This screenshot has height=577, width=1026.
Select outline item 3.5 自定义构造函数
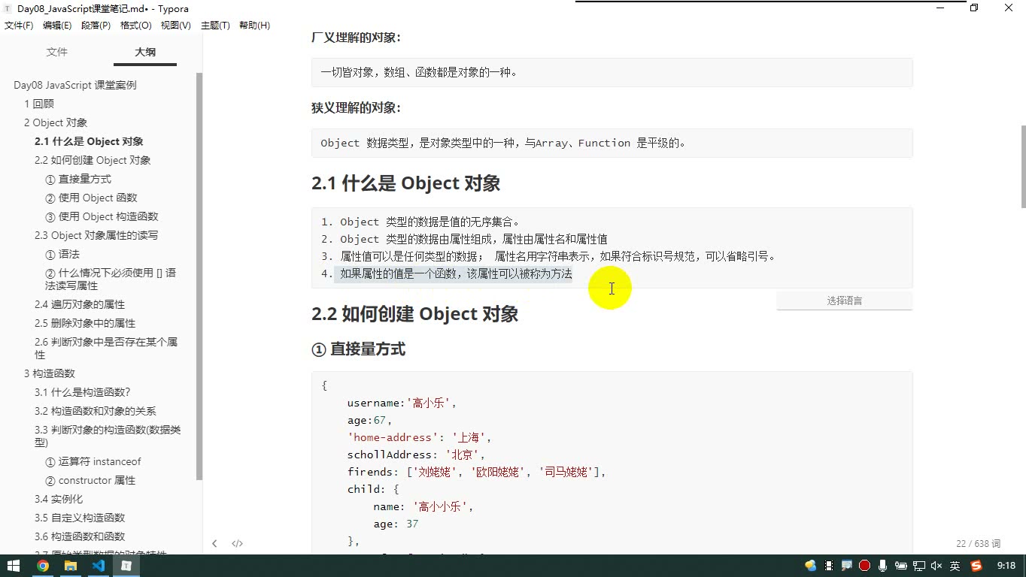click(80, 518)
